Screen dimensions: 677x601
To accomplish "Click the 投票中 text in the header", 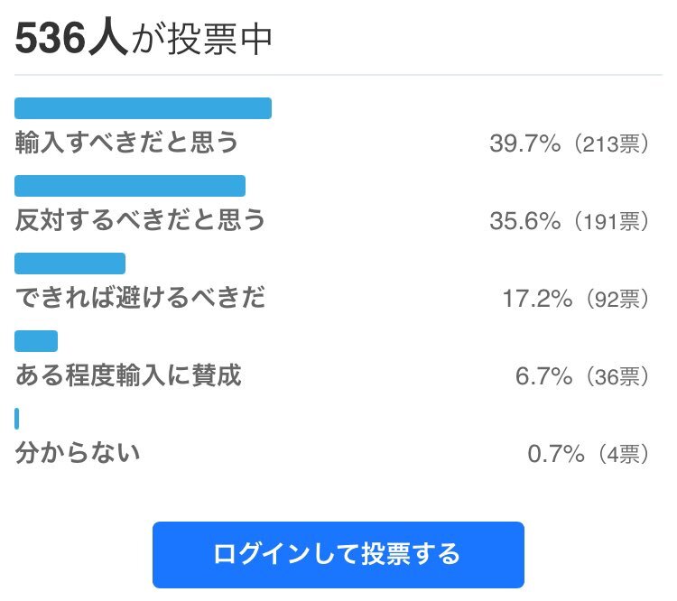I will pyautogui.click(x=220, y=39).
